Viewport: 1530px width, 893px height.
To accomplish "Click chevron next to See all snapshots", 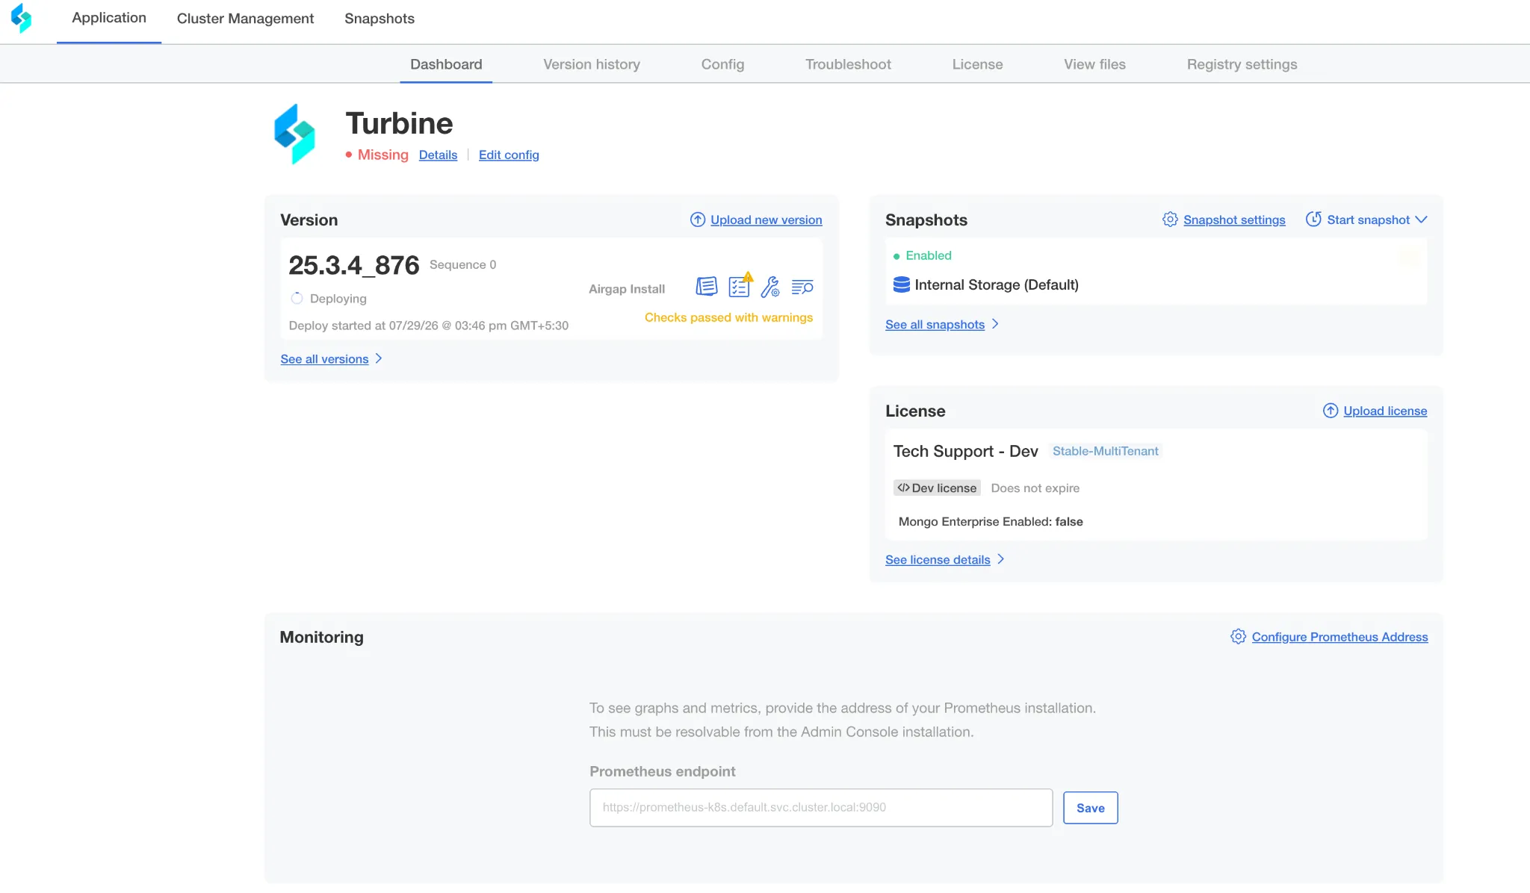I will [995, 324].
